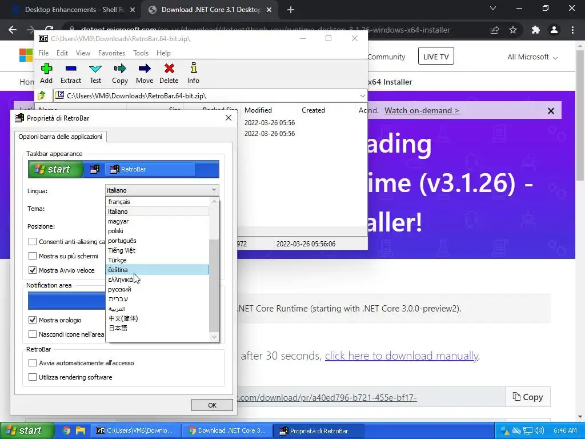585x439 pixels.
Task: Click the volume icon in system tray
Action: (x=539, y=430)
